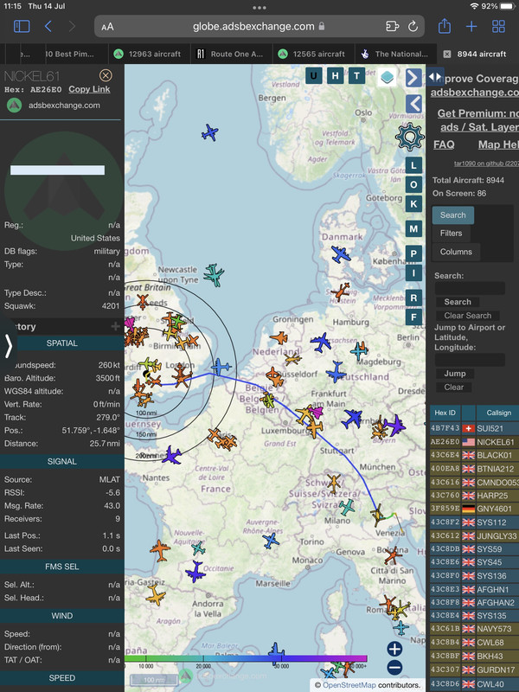This screenshot has width=519, height=692.
Task: Select the GNY4601 aircraft row
Action: tap(474, 509)
